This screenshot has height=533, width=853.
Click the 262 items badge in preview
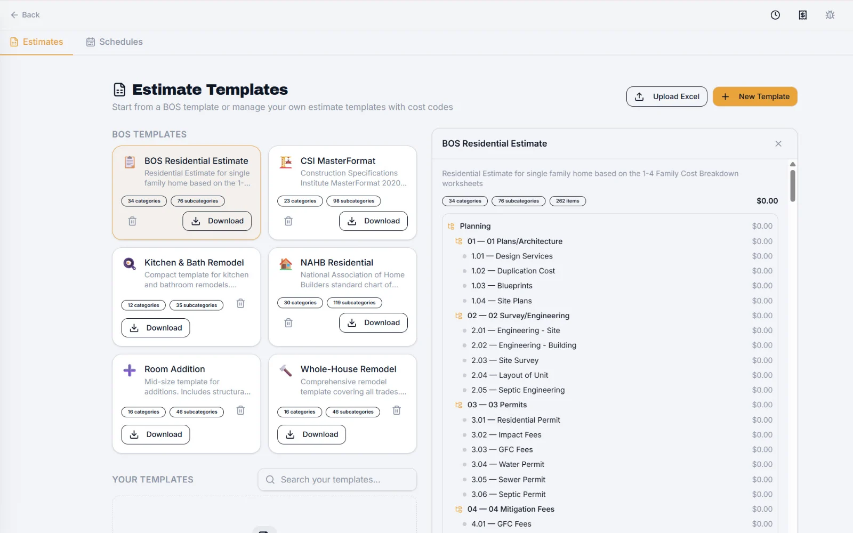567,201
